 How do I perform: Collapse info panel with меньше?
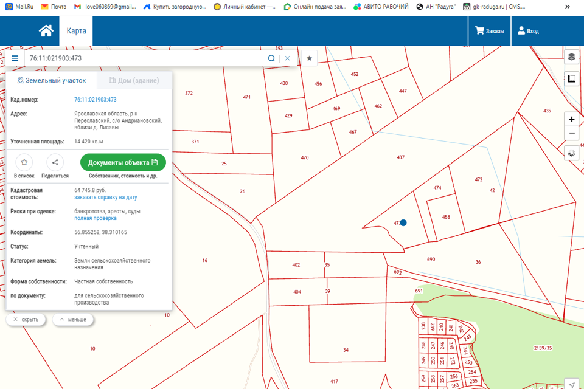[72, 320]
